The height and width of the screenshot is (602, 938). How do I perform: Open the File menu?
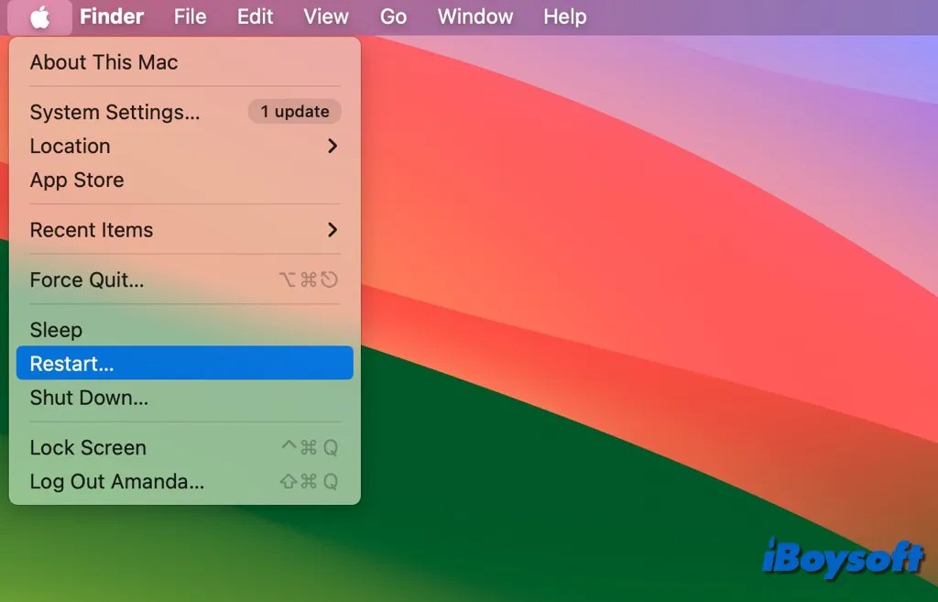coord(189,16)
